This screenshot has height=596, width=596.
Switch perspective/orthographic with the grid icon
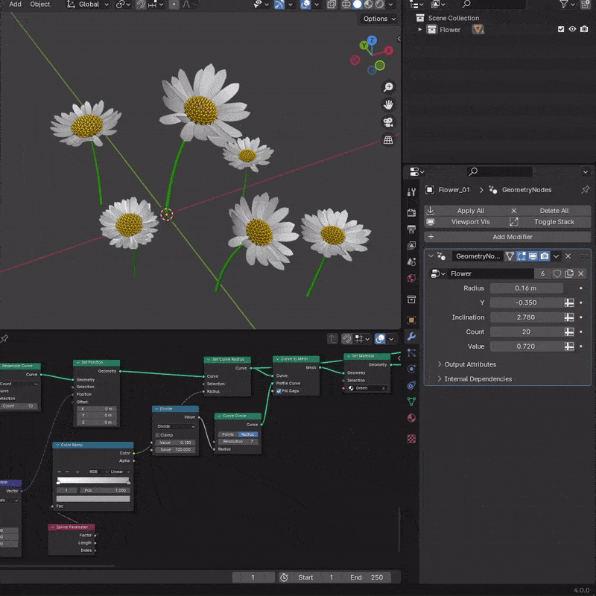pyautogui.click(x=388, y=139)
